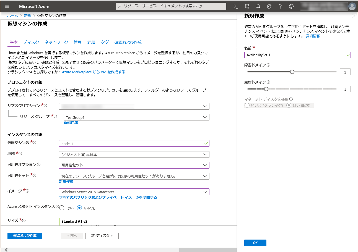Image resolution: width=358 pixels, height=252 pixels.
Task: Open the notifications bell
Action: [x=258, y=6]
